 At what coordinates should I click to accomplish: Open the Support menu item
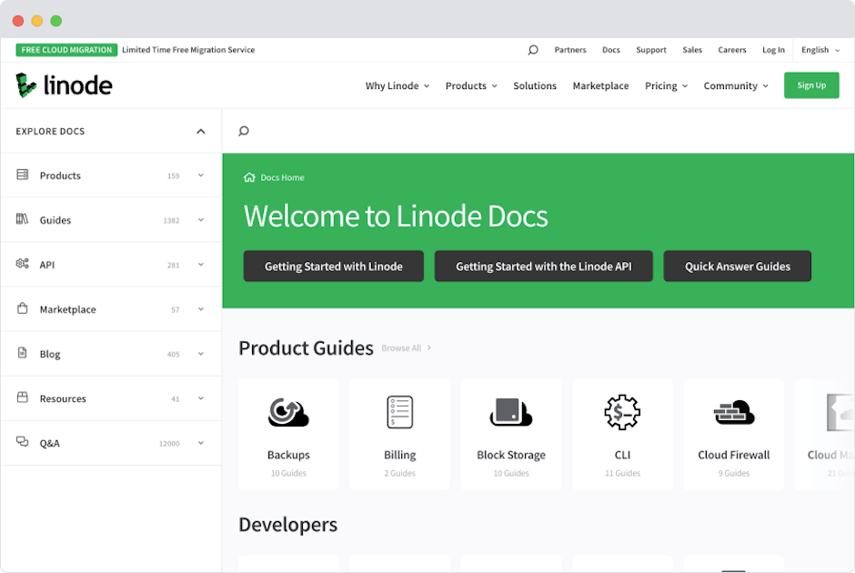pos(651,50)
